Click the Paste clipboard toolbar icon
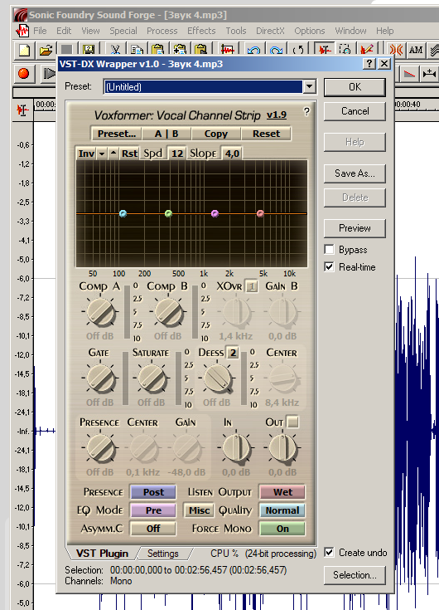This screenshot has height=610, width=439. [157, 50]
